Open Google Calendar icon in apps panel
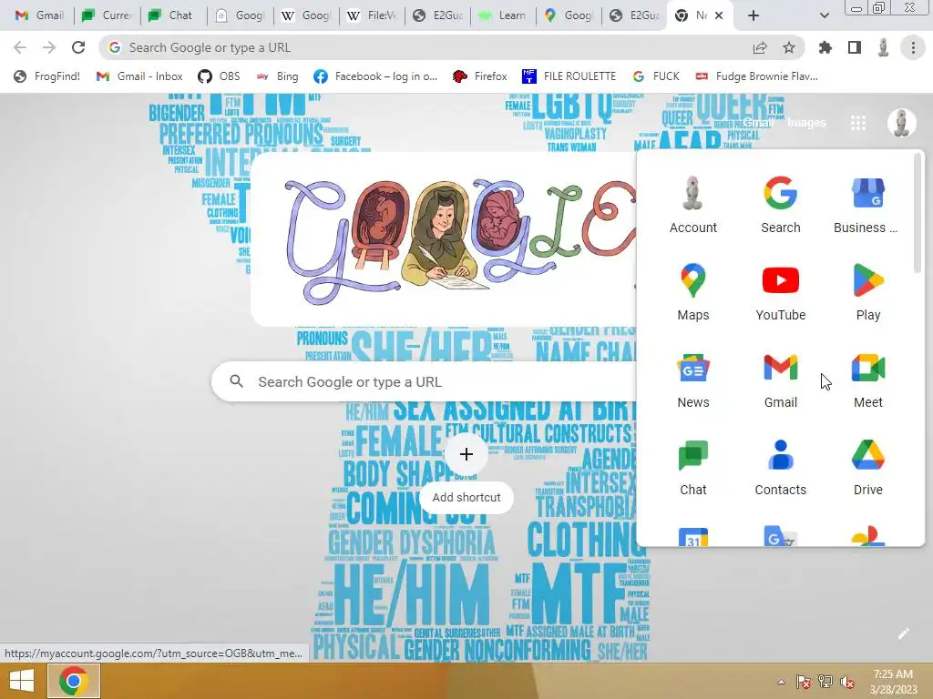Screen dimensions: 933x699 (x=692, y=536)
